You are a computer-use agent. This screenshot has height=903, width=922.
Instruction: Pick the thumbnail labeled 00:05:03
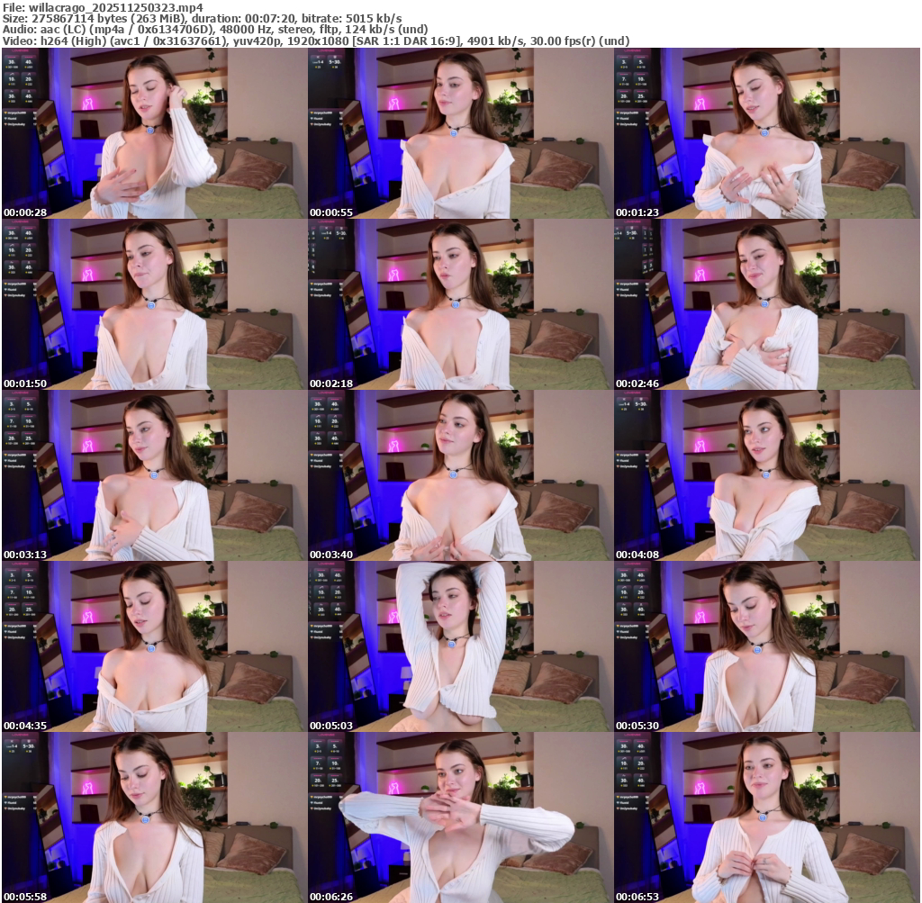pos(460,646)
